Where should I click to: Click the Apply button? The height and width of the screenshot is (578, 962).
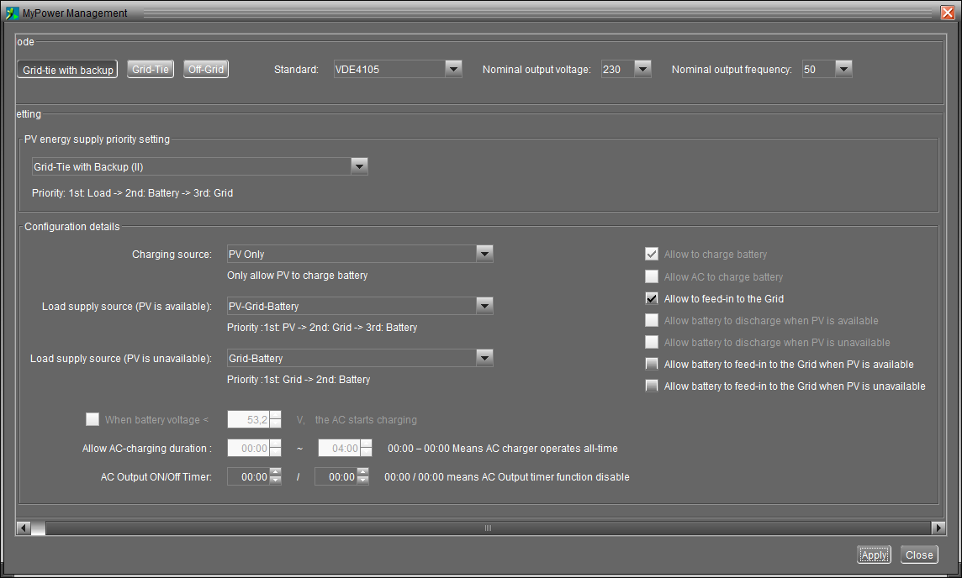click(874, 554)
